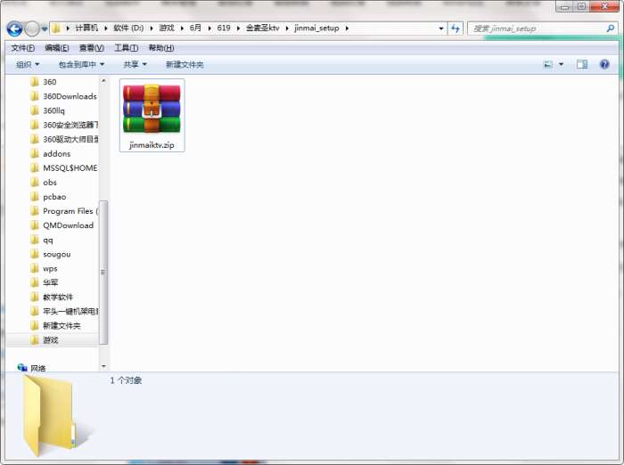The width and height of the screenshot is (624, 465).
Task: Select the 360驱动大师目录 folder in tree
Action: coord(70,139)
